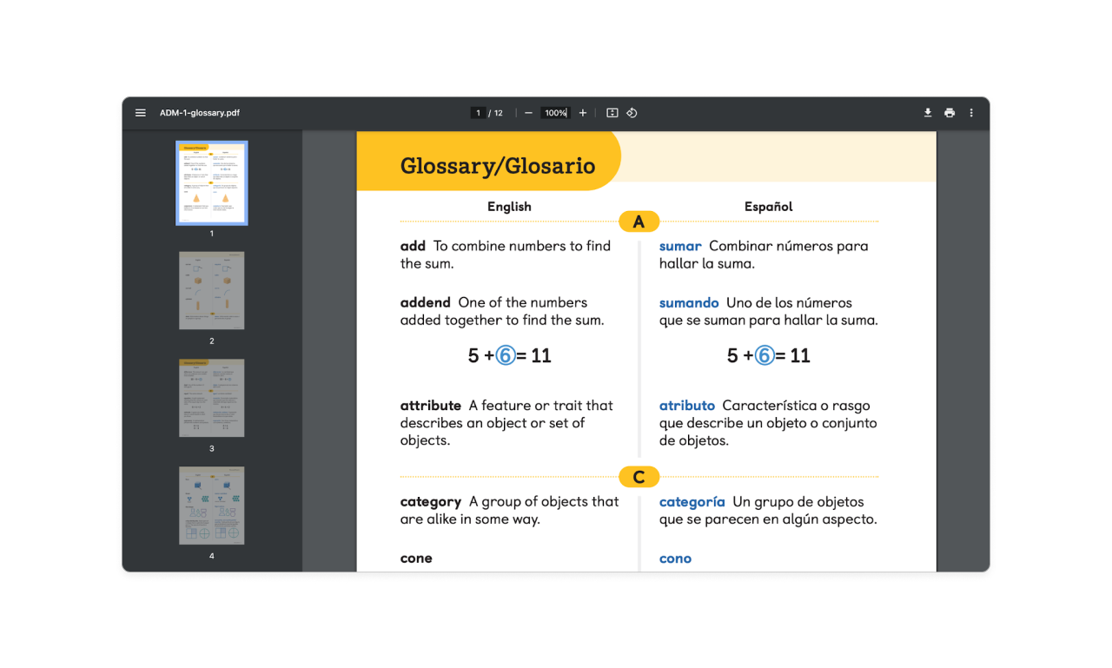
Task: Download the PDF file
Action: click(928, 113)
